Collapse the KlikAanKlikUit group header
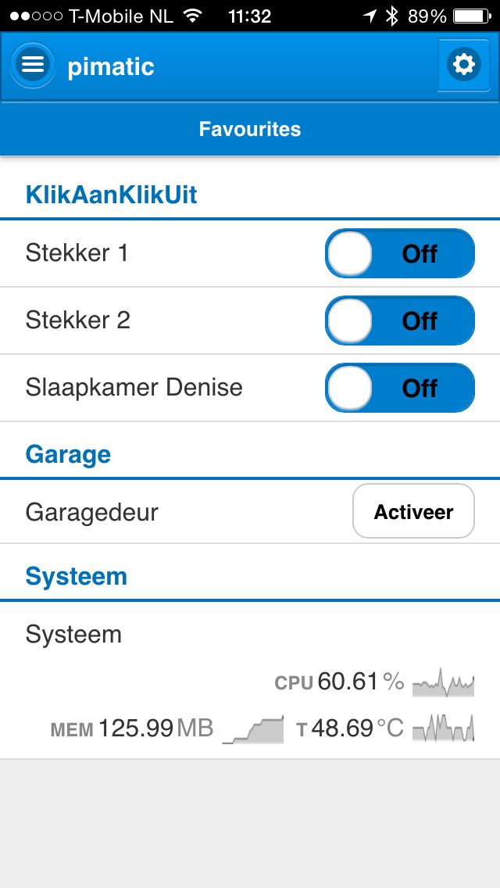 112,195
